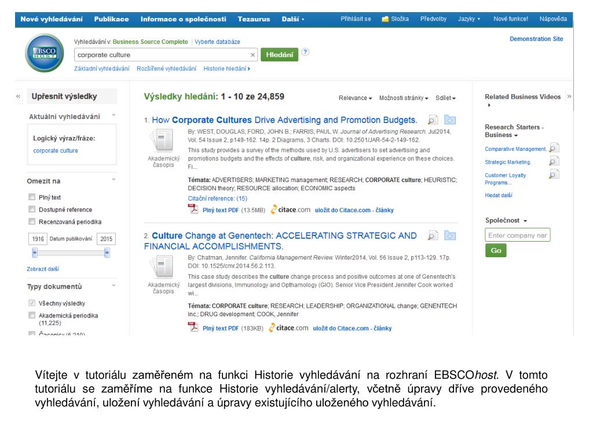Collapse Aktuální vyhledávání section

[x=114, y=115]
